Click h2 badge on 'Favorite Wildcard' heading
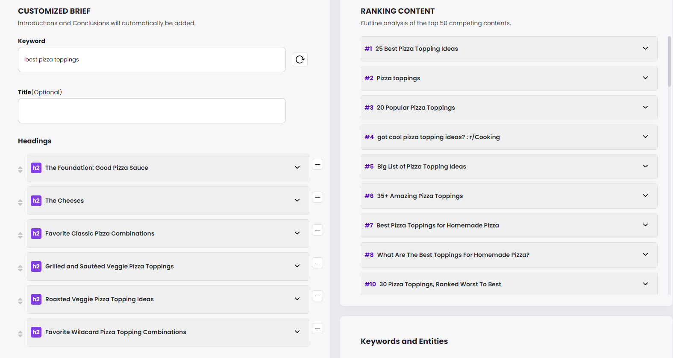The width and height of the screenshot is (673, 358). (36, 332)
